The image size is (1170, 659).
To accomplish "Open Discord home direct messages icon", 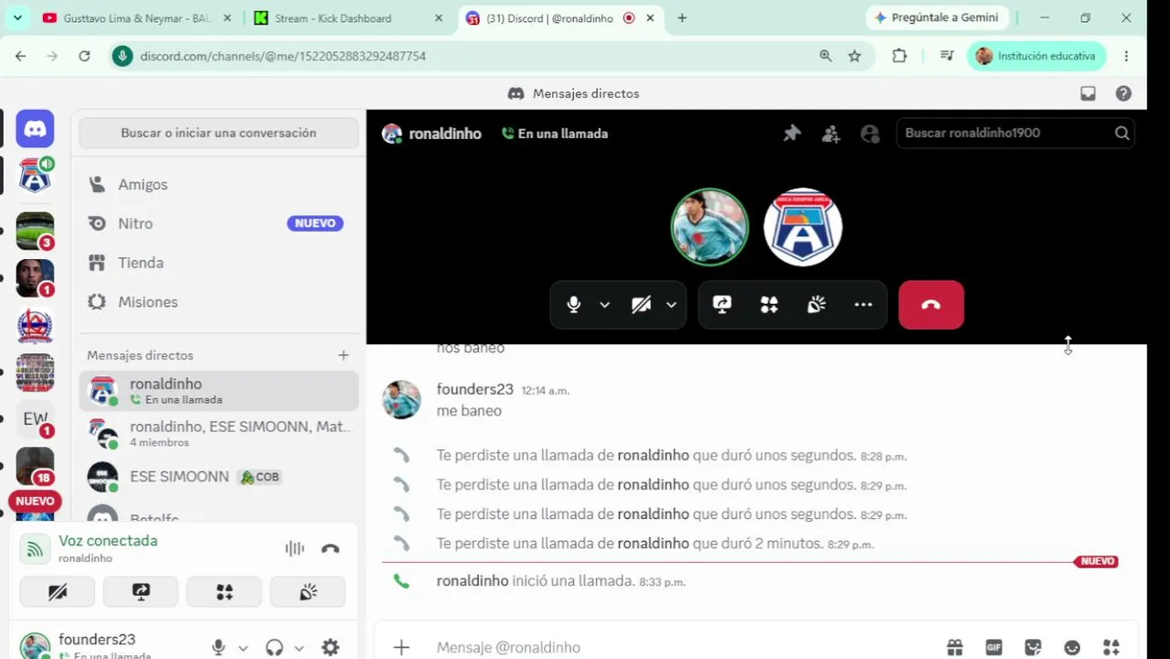I will [35, 129].
